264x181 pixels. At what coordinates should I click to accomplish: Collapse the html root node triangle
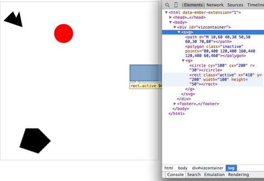pos(166,13)
